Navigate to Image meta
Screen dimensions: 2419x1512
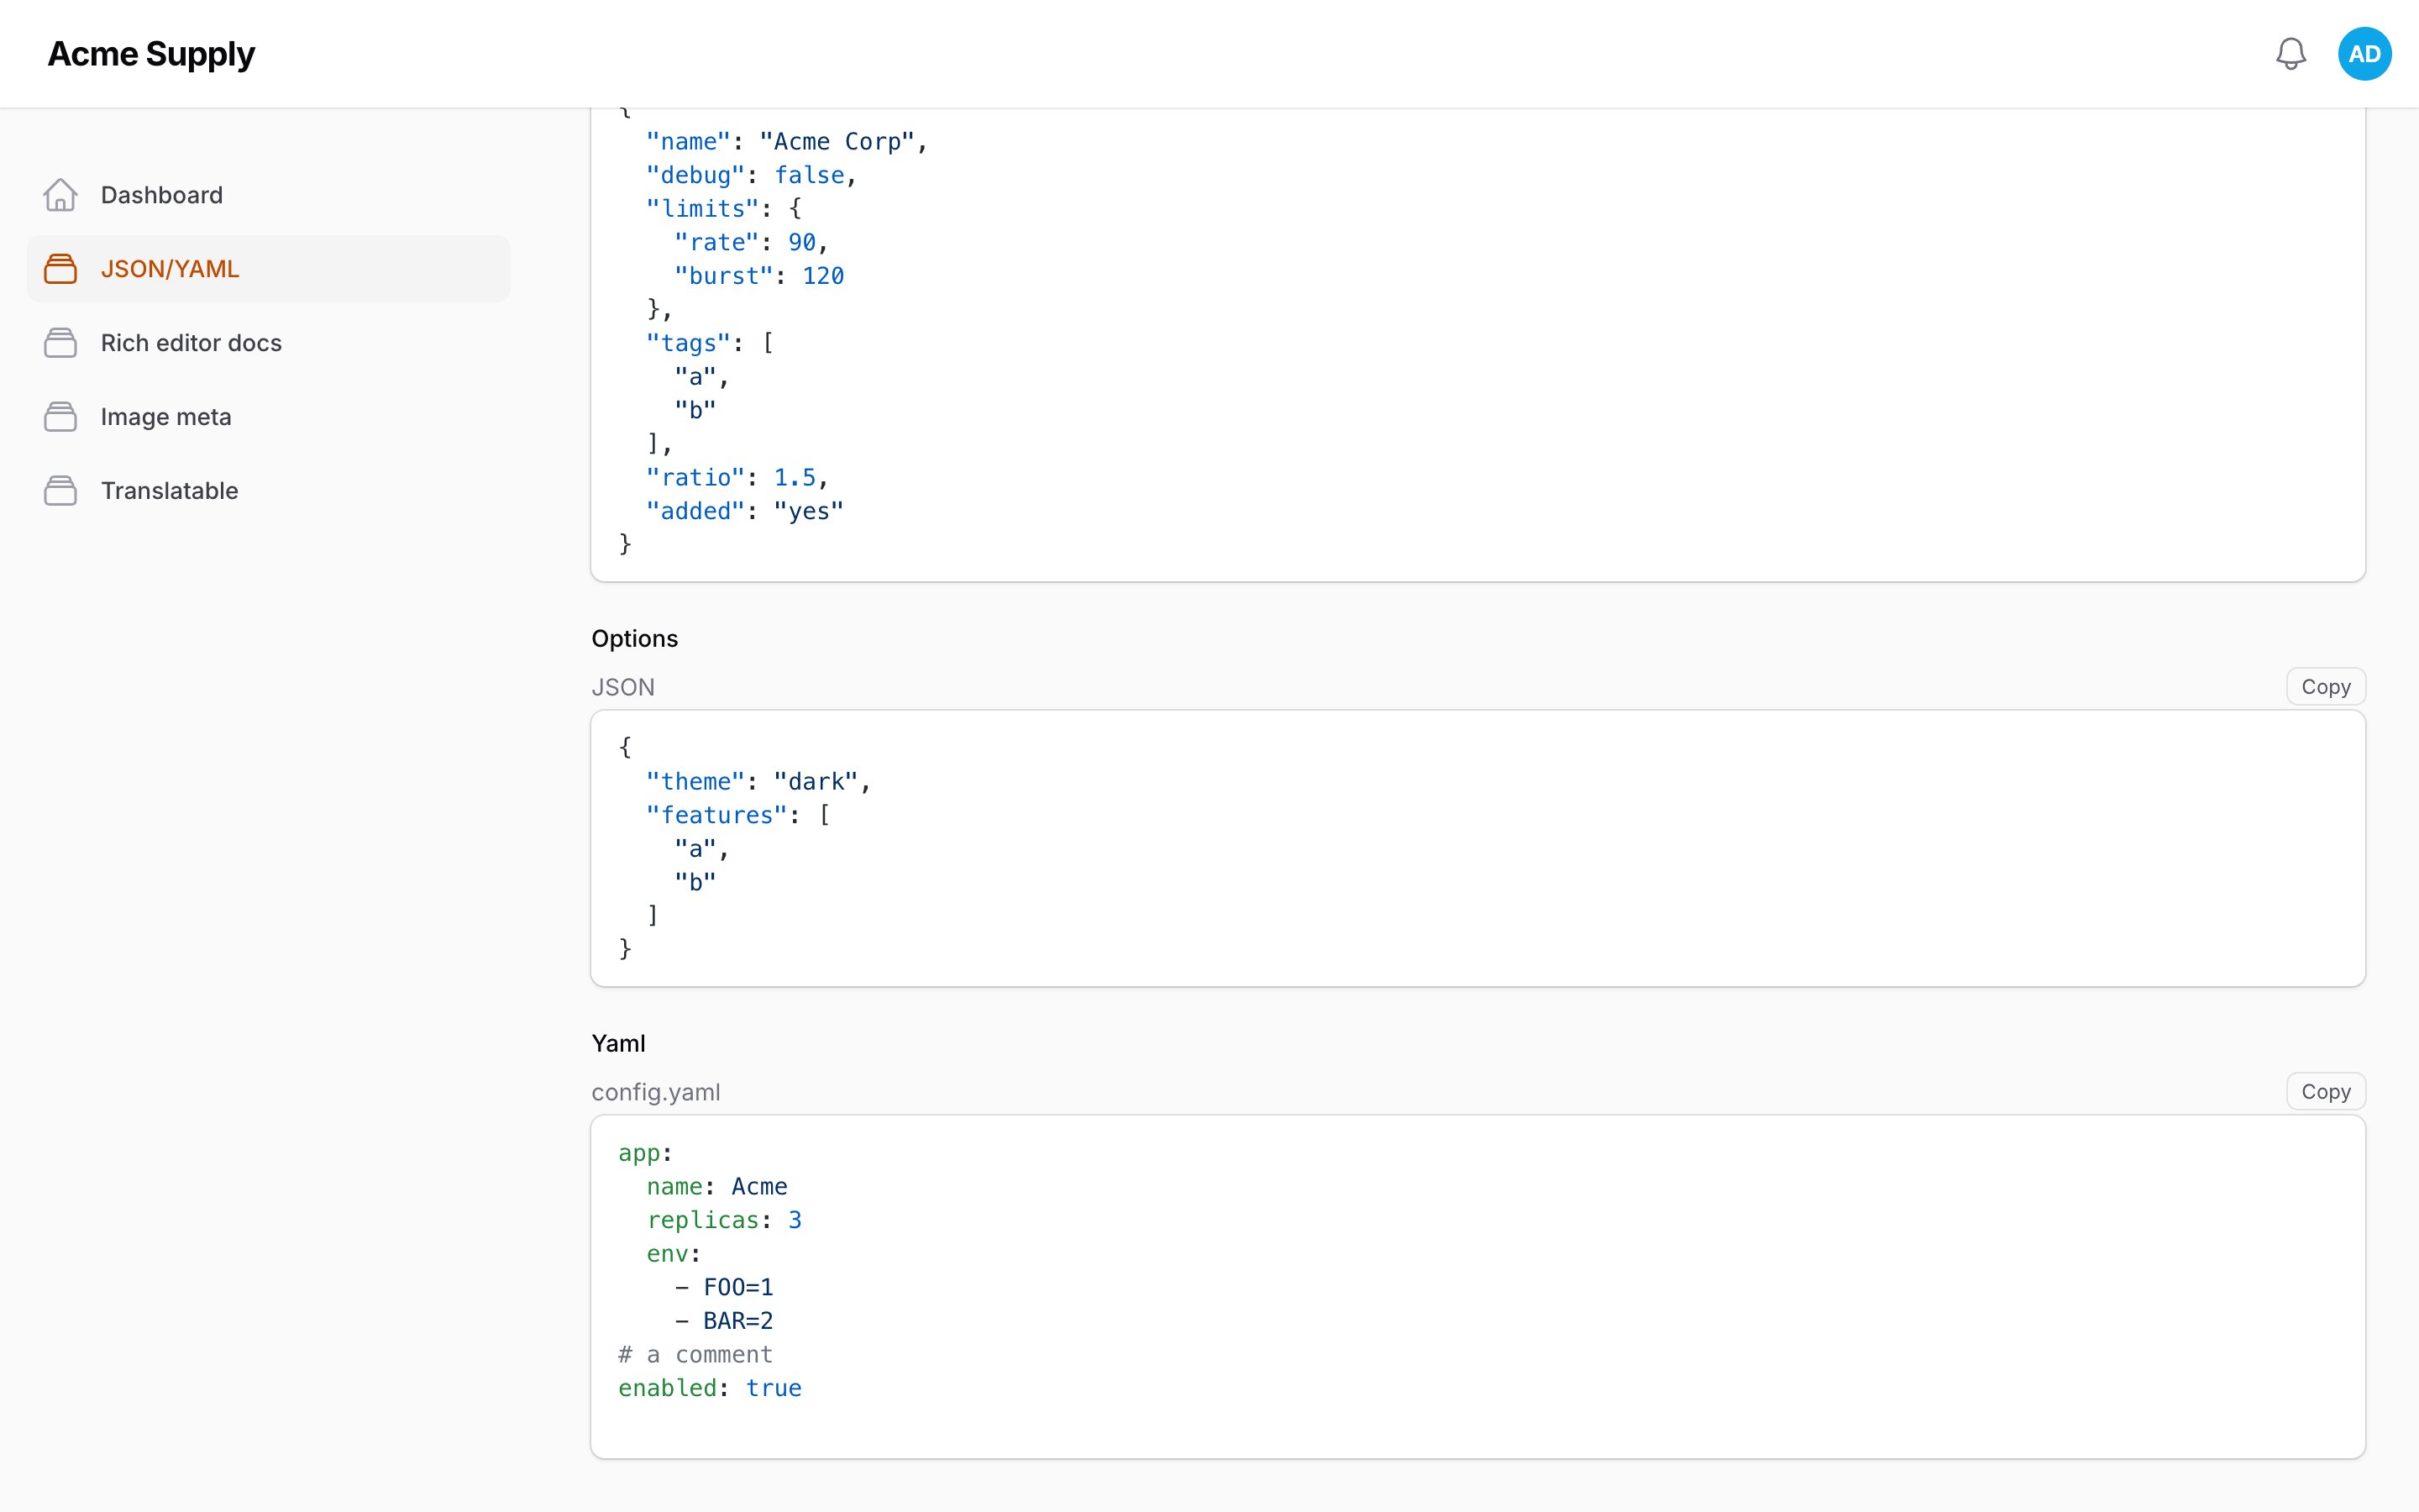268,417
